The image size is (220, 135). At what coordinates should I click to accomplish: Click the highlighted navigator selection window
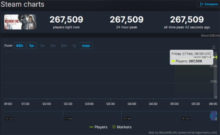pyautogui.click(x=214, y=116)
